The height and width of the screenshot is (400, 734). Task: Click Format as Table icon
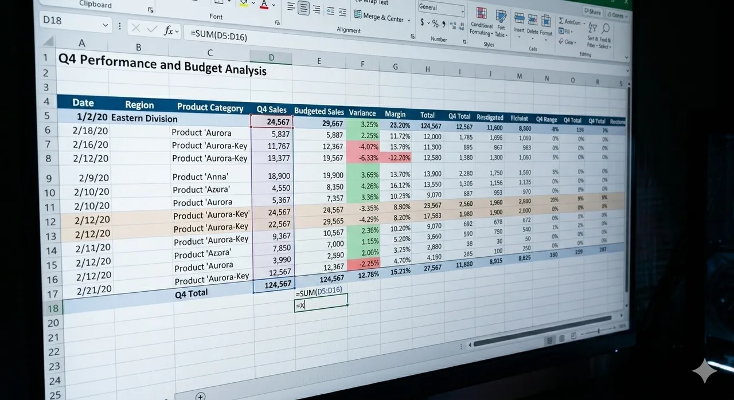click(501, 24)
